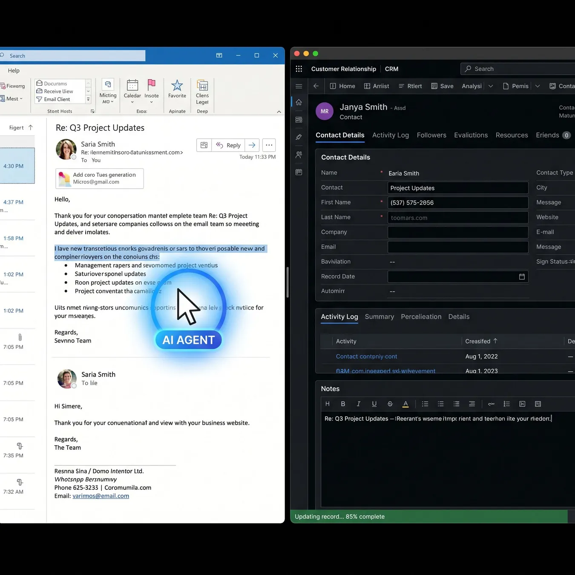Screen dimensions: 575x575
Task: Select the 4:30 PM message in list
Action: click(17, 166)
